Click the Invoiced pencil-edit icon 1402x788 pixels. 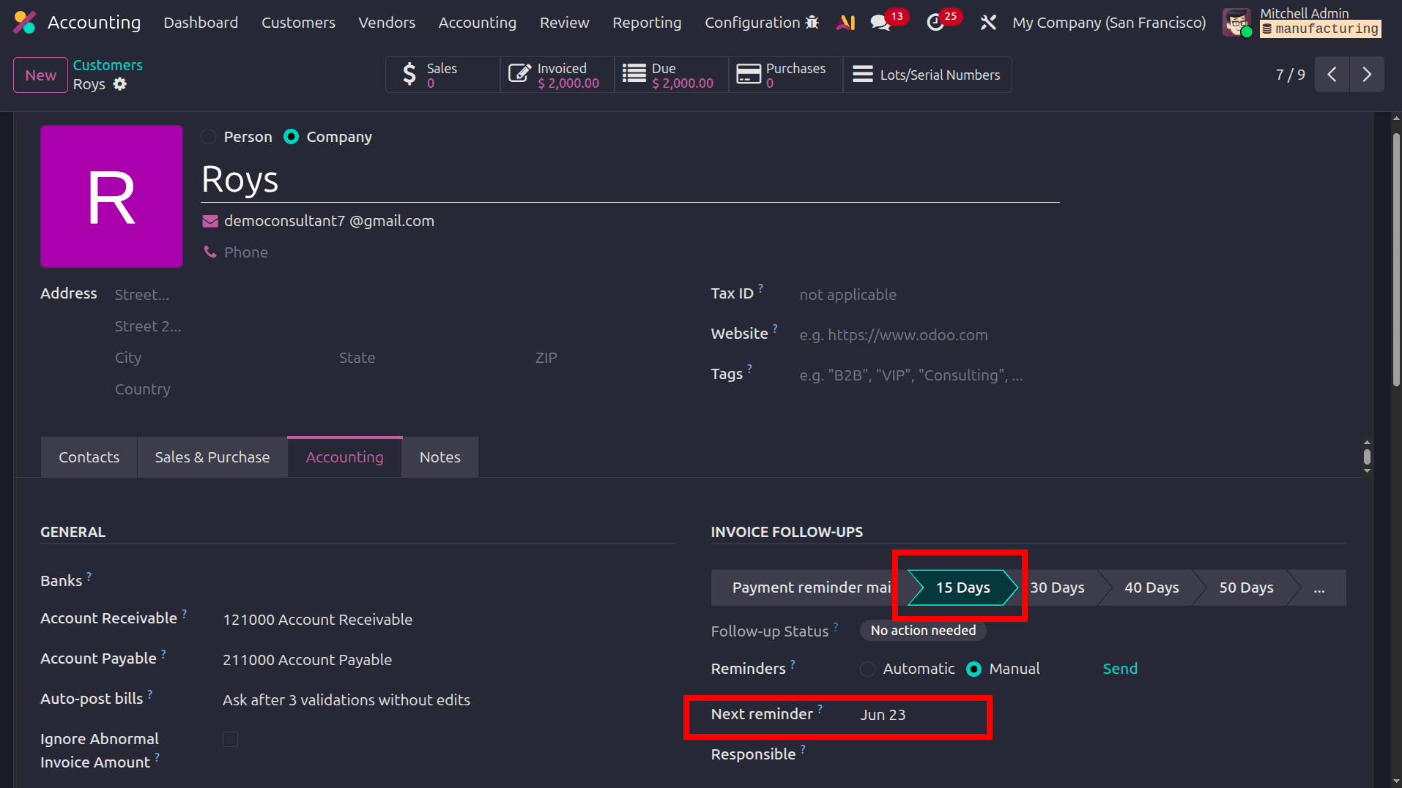coord(519,75)
